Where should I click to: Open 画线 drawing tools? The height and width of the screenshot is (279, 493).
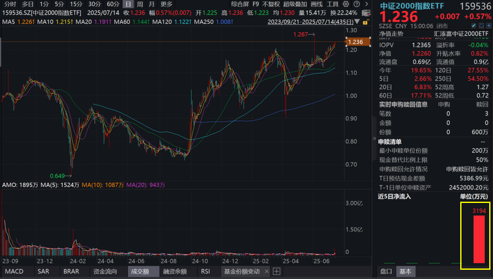pyautogui.click(x=316, y=4)
